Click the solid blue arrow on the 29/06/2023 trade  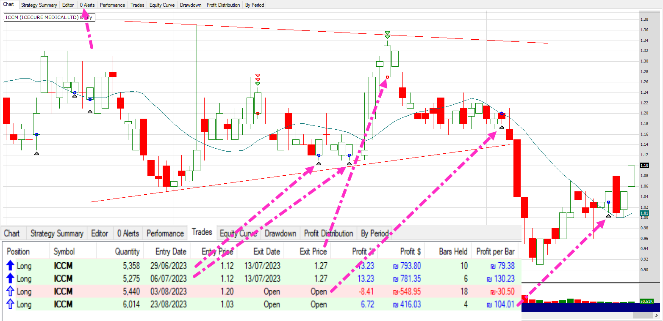point(11,266)
